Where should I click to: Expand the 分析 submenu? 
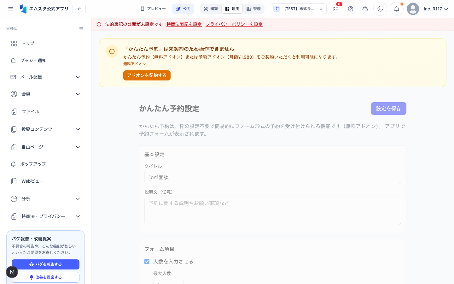tap(45, 199)
